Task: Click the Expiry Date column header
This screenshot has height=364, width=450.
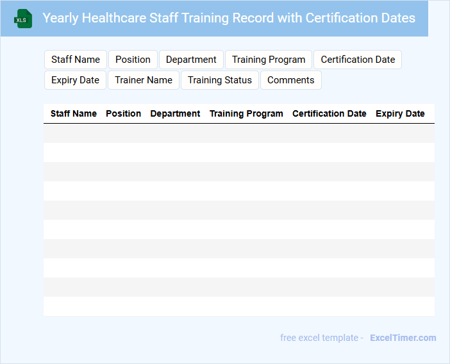Action: (x=400, y=113)
